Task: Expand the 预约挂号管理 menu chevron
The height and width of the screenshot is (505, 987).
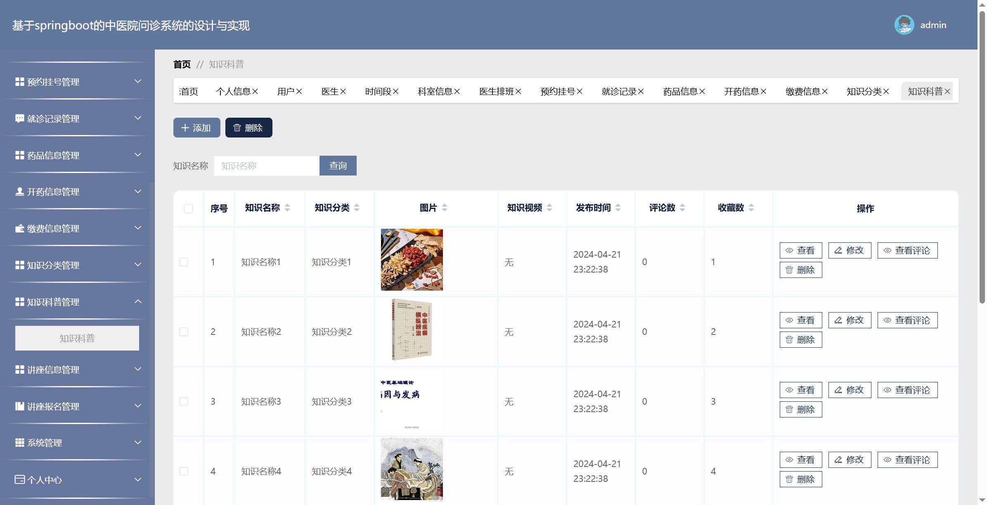Action: pos(138,81)
